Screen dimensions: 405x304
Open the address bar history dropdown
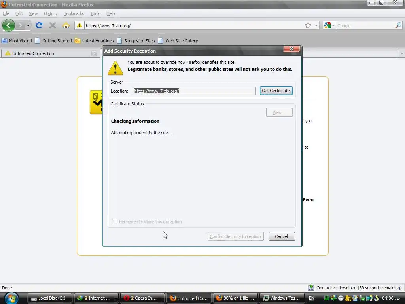coord(316,25)
